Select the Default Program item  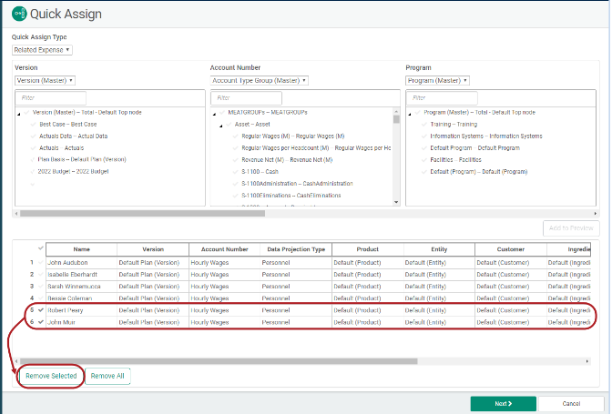pos(475,148)
